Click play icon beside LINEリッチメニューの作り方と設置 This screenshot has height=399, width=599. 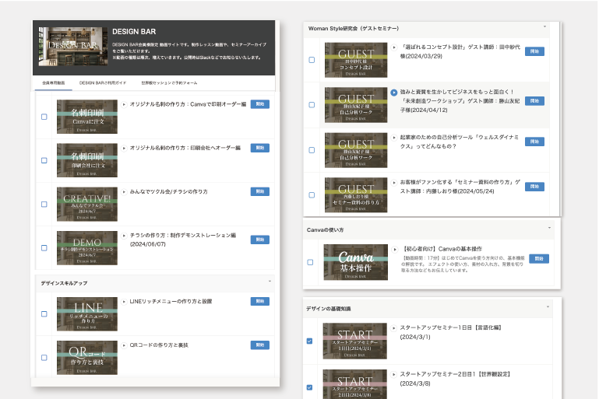(x=124, y=301)
